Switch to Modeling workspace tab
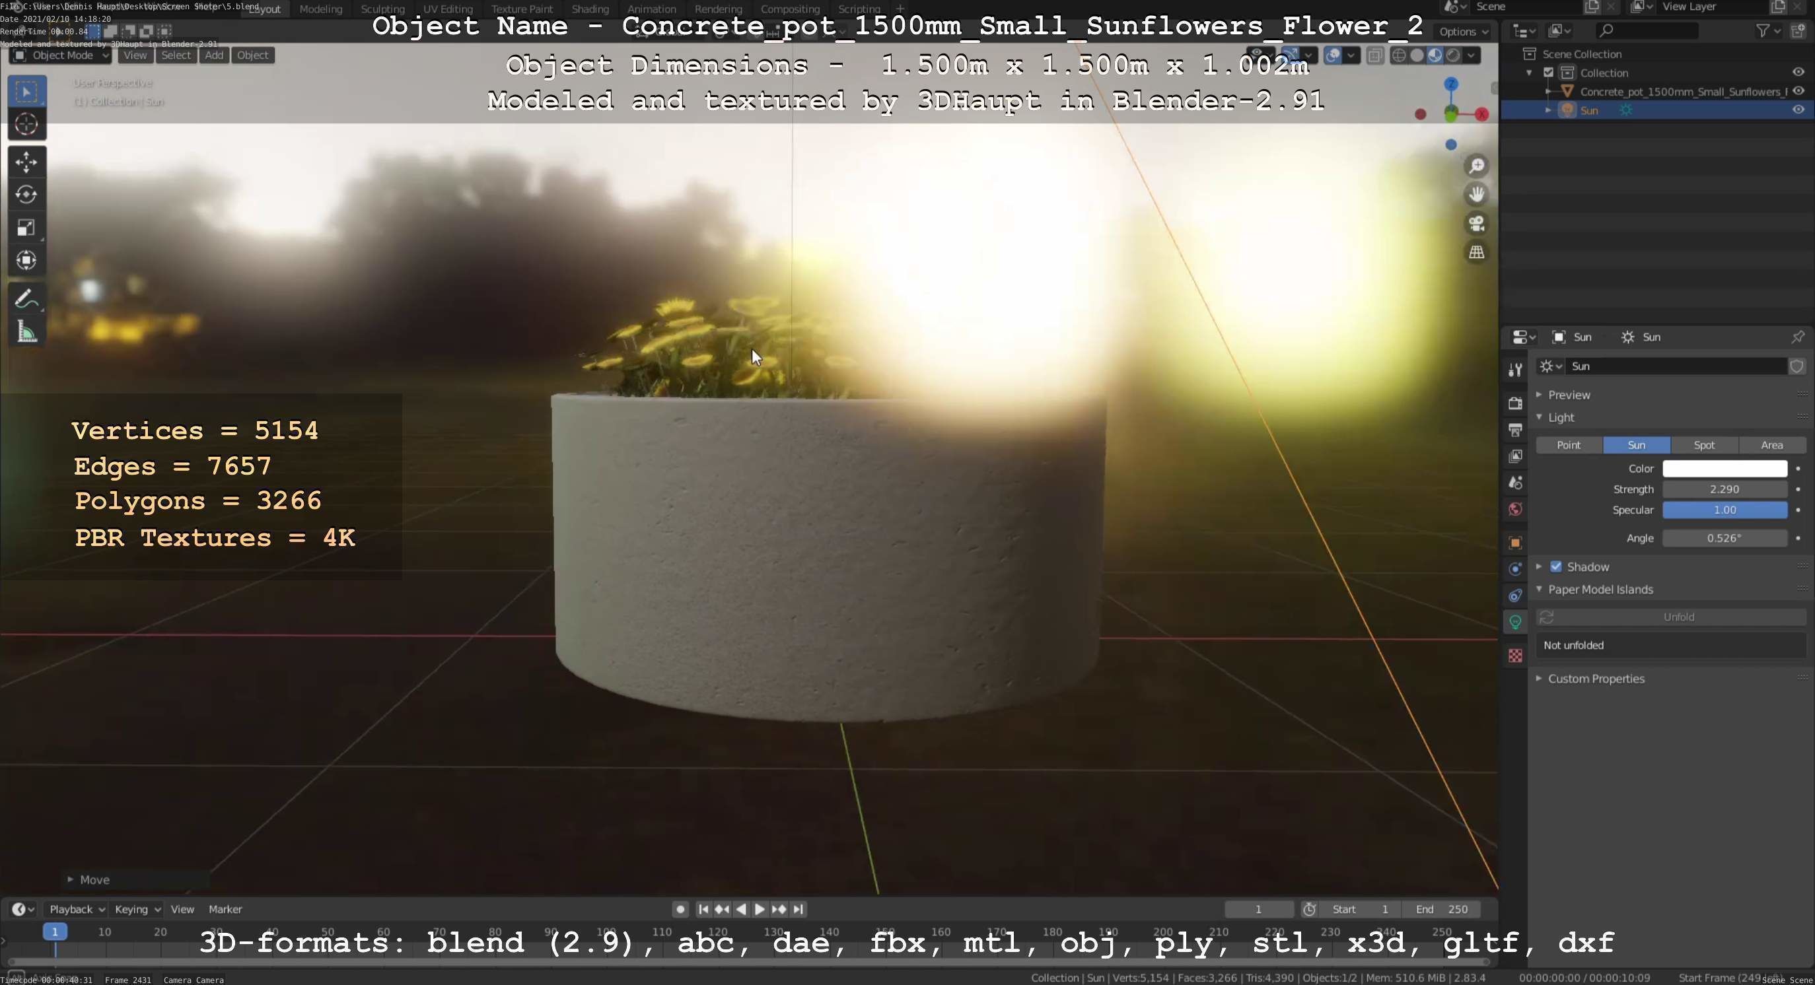 pyautogui.click(x=320, y=9)
